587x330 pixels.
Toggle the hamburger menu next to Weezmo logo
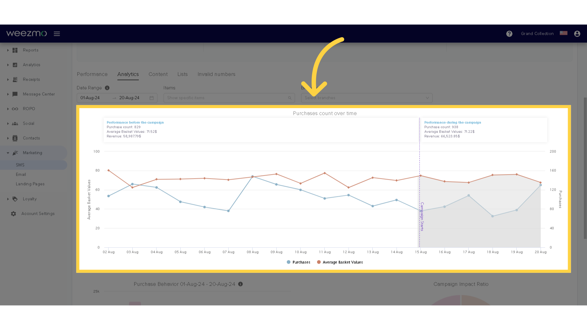click(x=57, y=34)
